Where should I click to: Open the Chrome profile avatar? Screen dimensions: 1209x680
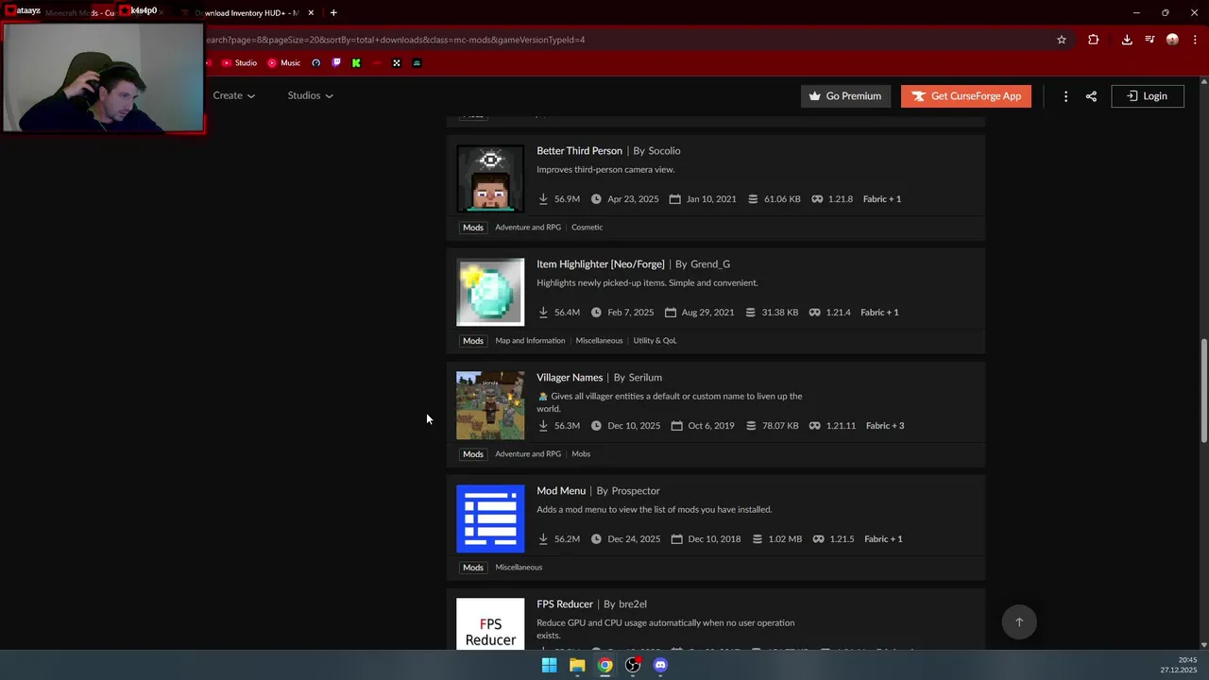pos(1172,40)
